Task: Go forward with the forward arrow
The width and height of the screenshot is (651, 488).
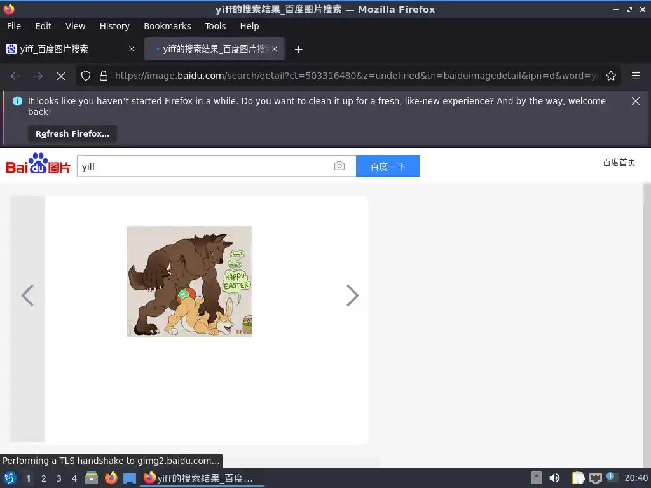Action: pos(38,76)
